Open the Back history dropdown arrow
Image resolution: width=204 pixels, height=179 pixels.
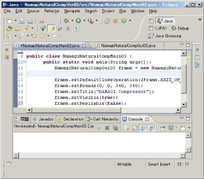[x=48, y=36]
